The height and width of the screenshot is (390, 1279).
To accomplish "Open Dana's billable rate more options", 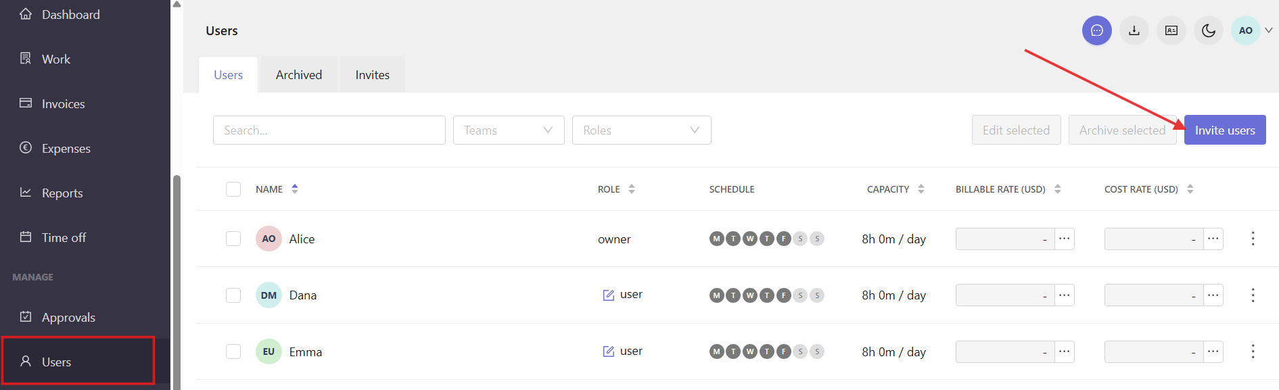I will coord(1065,295).
